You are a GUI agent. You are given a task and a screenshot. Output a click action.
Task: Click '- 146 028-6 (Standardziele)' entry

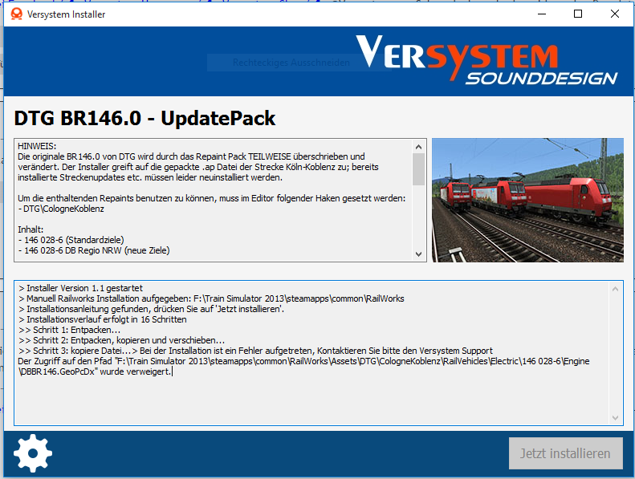pos(71,240)
